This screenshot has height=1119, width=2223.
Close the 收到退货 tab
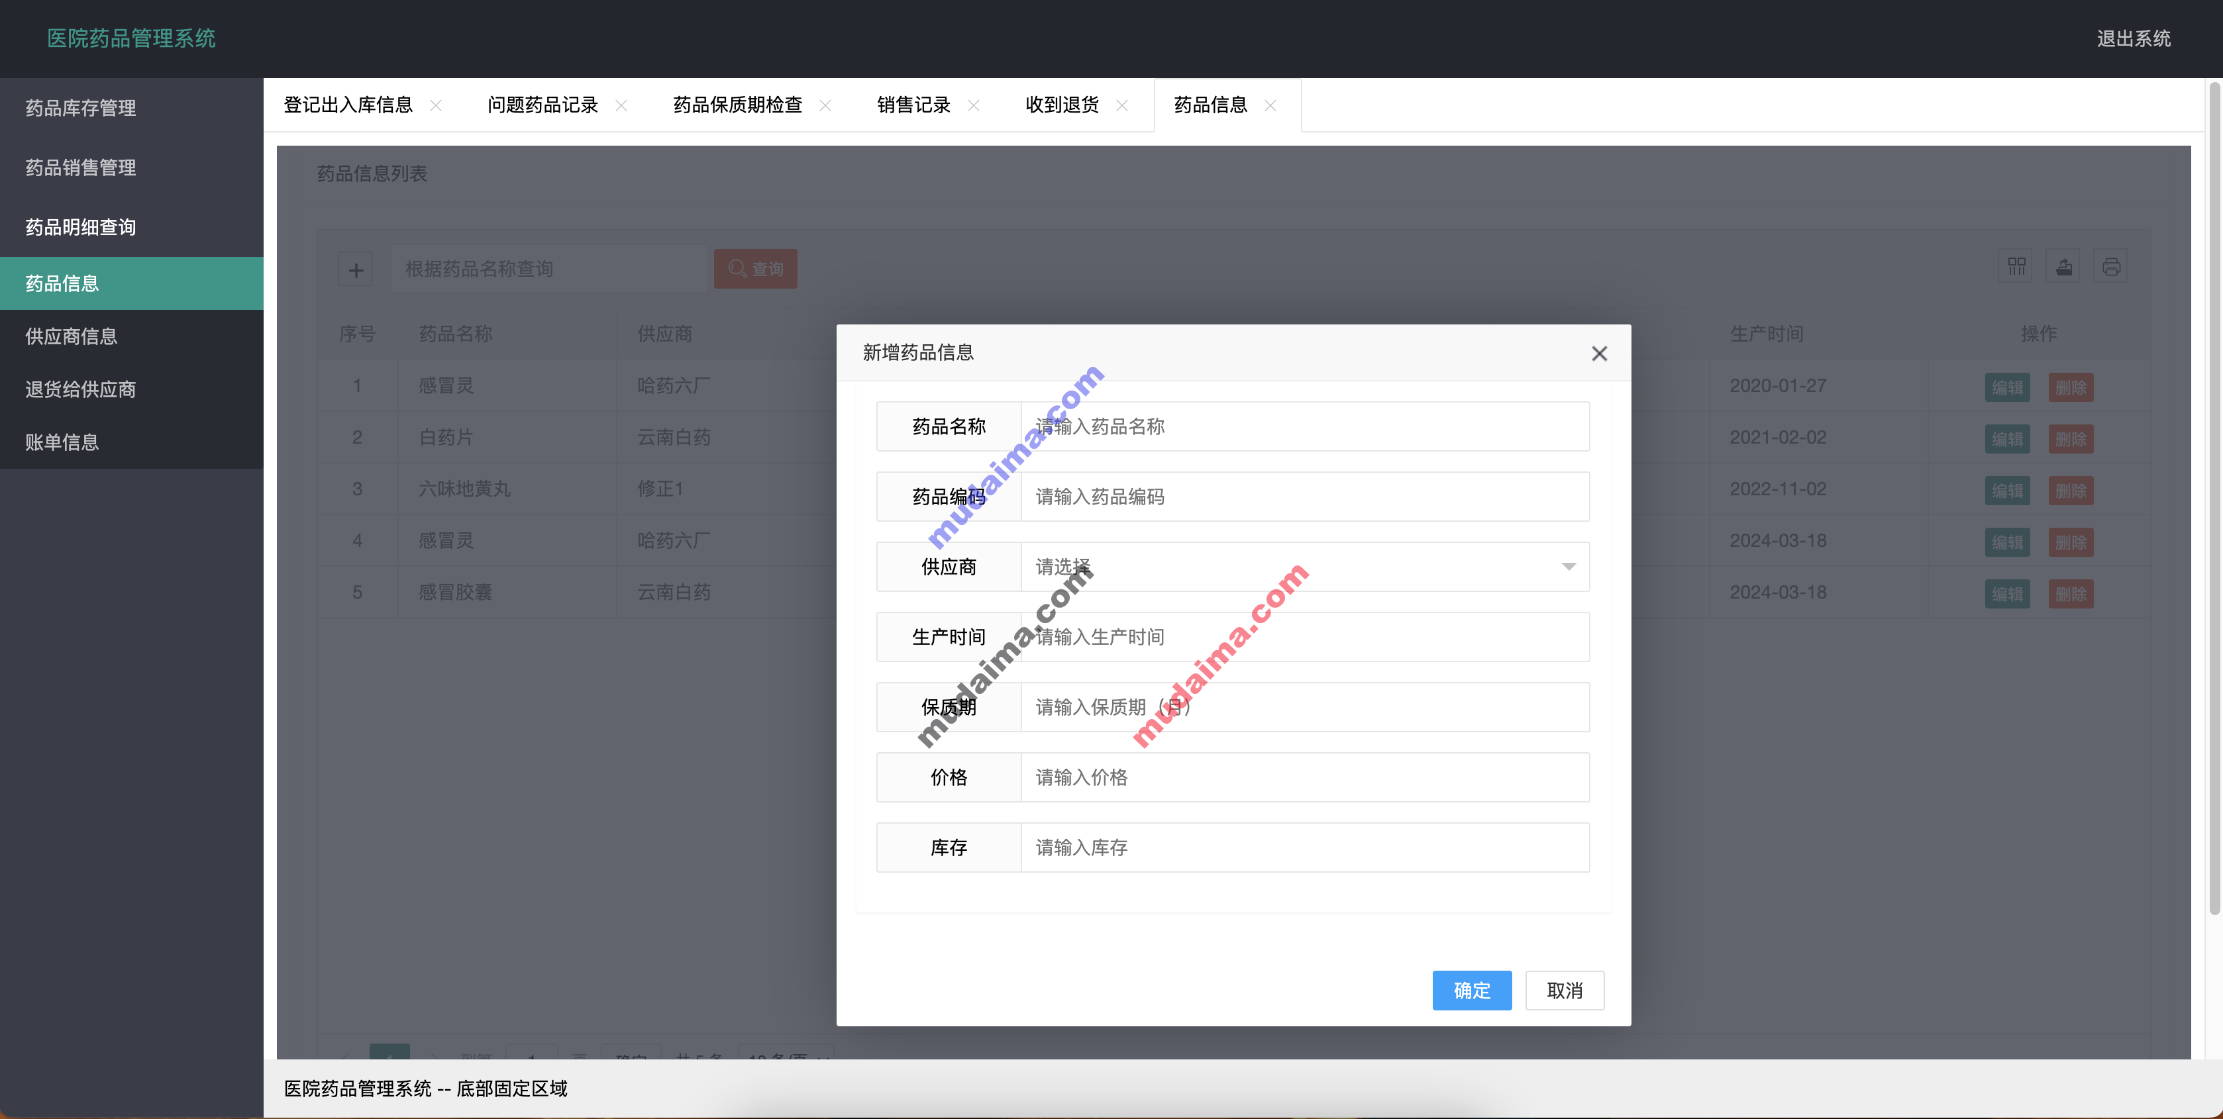tap(1123, 105)
